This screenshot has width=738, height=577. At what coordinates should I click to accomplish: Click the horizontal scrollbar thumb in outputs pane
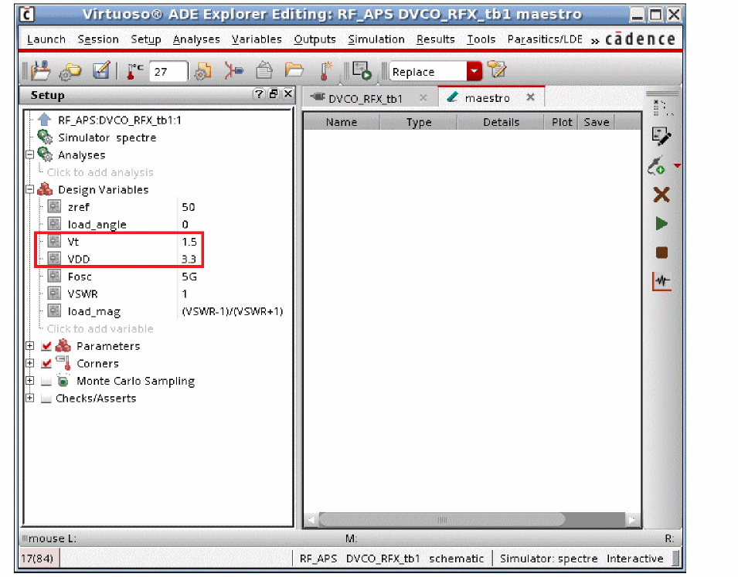tap(442, 520)
